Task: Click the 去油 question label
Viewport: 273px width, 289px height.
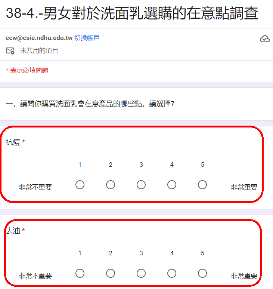Action: (13, 231)
